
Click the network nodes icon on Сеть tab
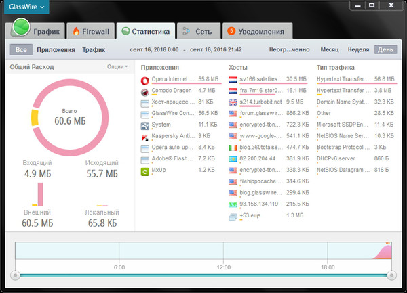point(186,31)
